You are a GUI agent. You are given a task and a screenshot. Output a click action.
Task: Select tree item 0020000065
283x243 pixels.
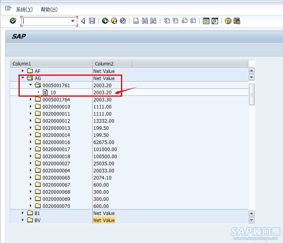click(x=56, y=178)
